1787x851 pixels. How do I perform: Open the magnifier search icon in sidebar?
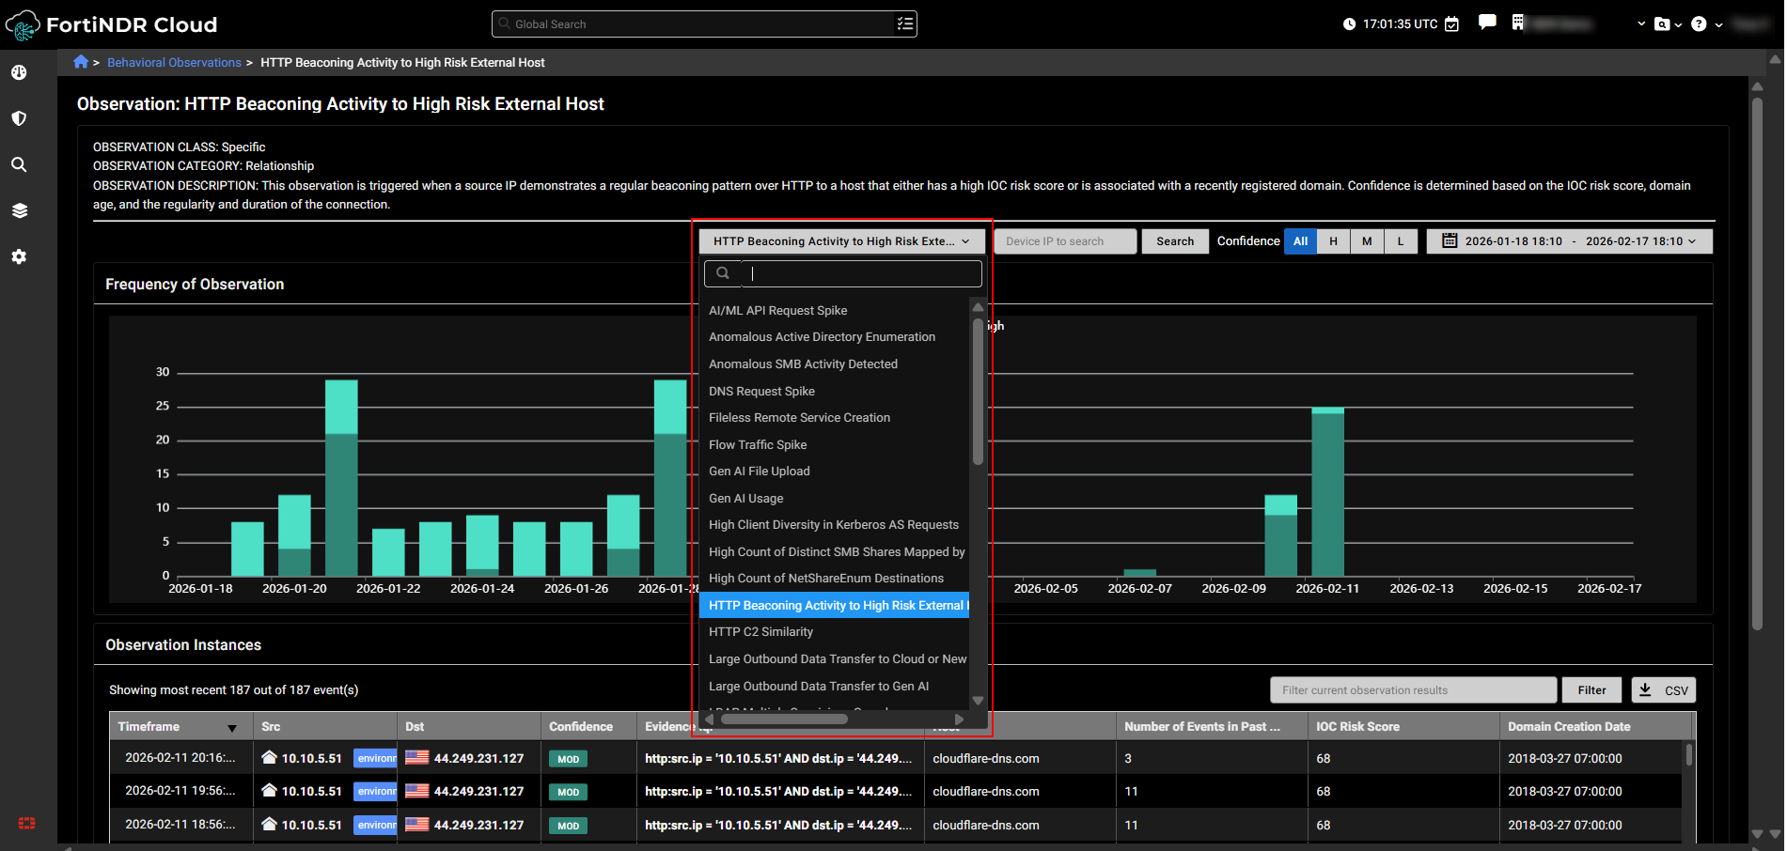19,164
